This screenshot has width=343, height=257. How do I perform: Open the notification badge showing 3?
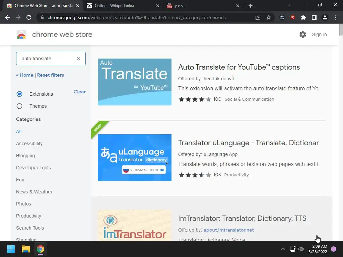click(334, 249)
